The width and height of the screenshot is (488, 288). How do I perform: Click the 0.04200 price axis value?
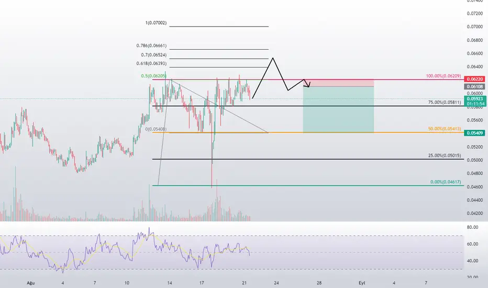474,214
